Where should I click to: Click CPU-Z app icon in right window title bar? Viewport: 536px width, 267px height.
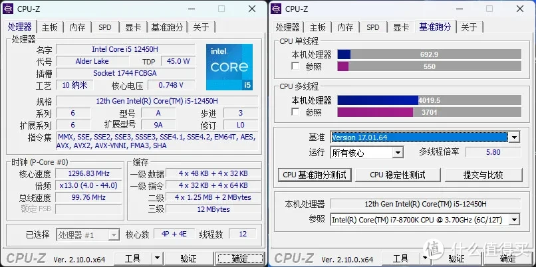tap(276, 9)
